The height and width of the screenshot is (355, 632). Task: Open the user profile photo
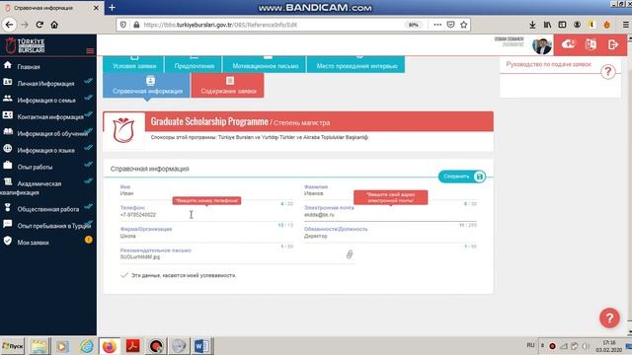click(542, 45)
